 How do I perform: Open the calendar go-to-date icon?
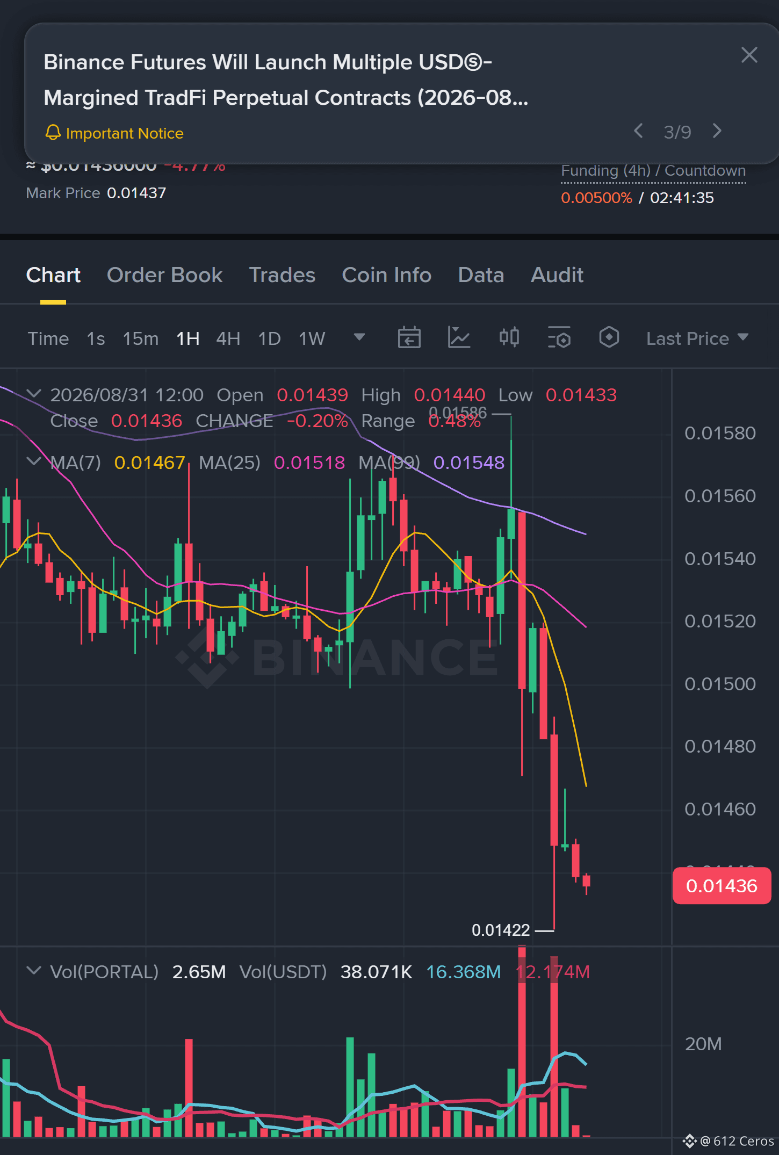tap(409, 337)
